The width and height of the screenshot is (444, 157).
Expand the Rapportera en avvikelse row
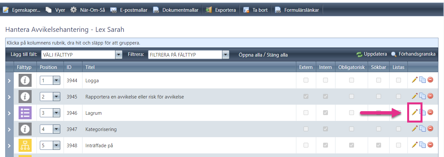point(9,97)
